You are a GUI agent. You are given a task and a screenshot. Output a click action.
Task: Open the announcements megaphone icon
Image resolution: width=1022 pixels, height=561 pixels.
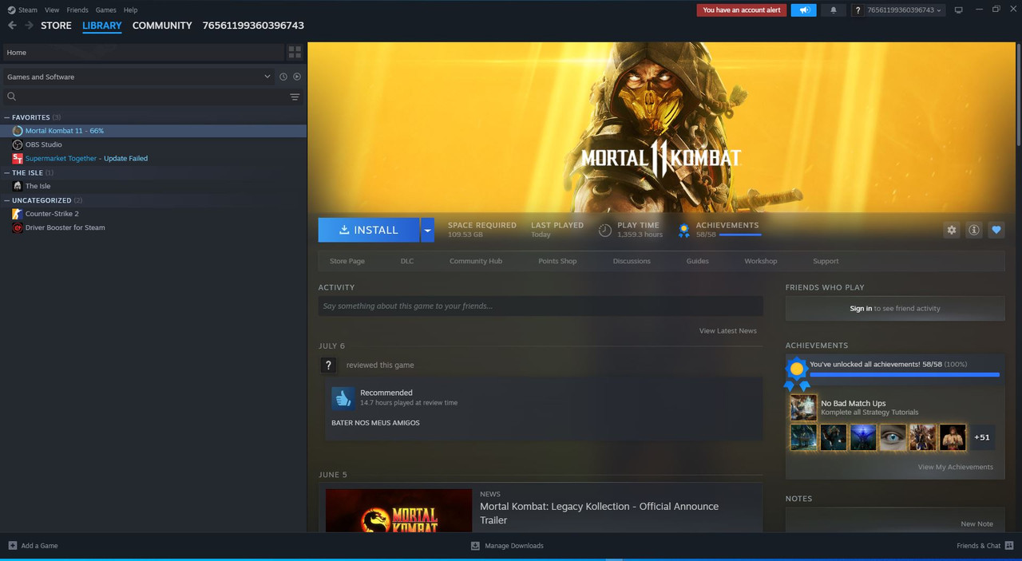coord(803,10)
